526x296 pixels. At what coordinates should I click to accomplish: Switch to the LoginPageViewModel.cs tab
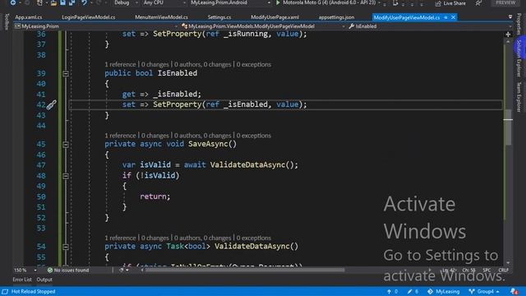89,17
